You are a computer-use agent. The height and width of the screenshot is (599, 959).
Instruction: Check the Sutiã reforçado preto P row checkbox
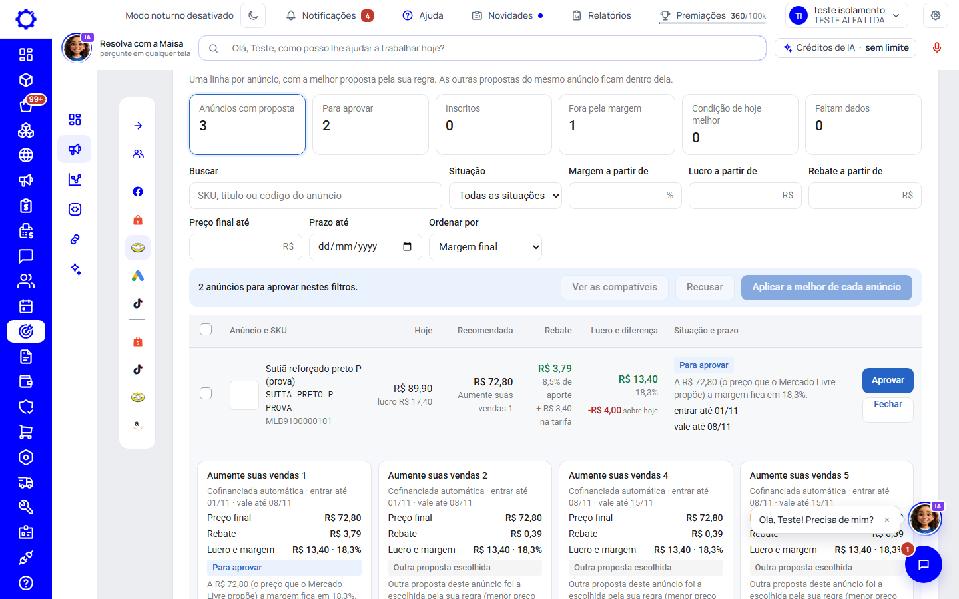(206, 393)
